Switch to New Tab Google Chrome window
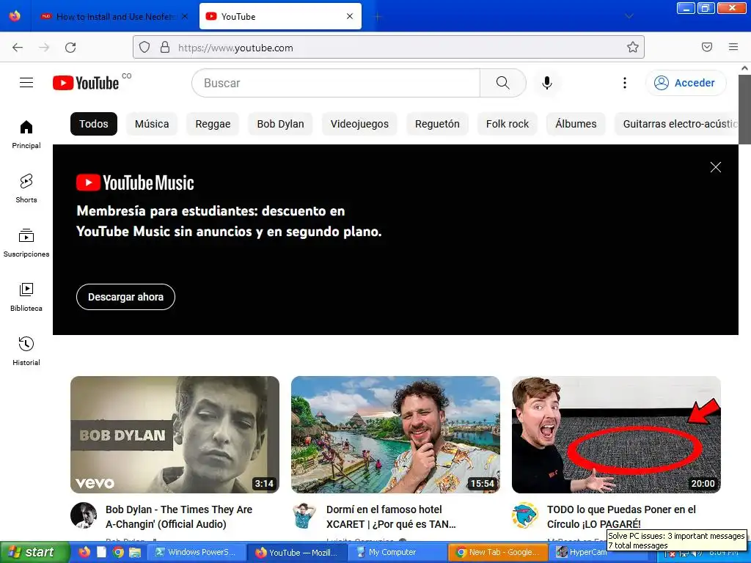Screen dimensions: 751x563 point(497,553)
